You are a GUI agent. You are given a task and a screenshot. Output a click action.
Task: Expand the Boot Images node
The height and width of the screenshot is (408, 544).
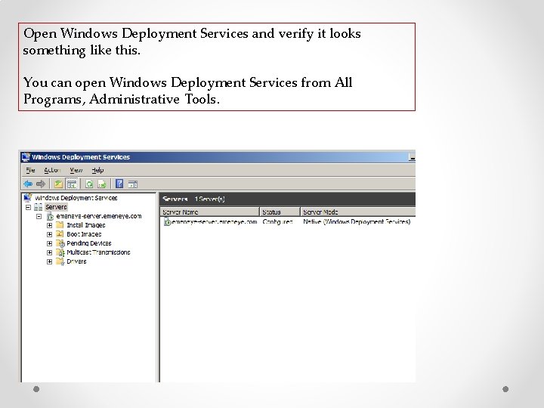tap(50, 234)
